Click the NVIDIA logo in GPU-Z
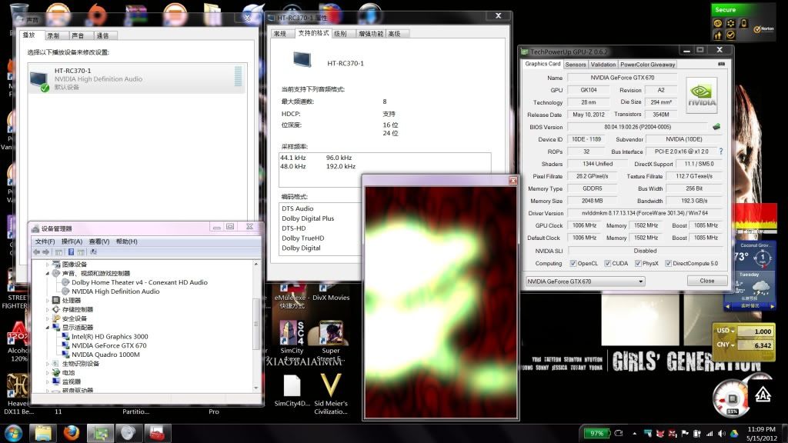Image resolution: width=788 pixels, height=443 pixels. (702, 95)
